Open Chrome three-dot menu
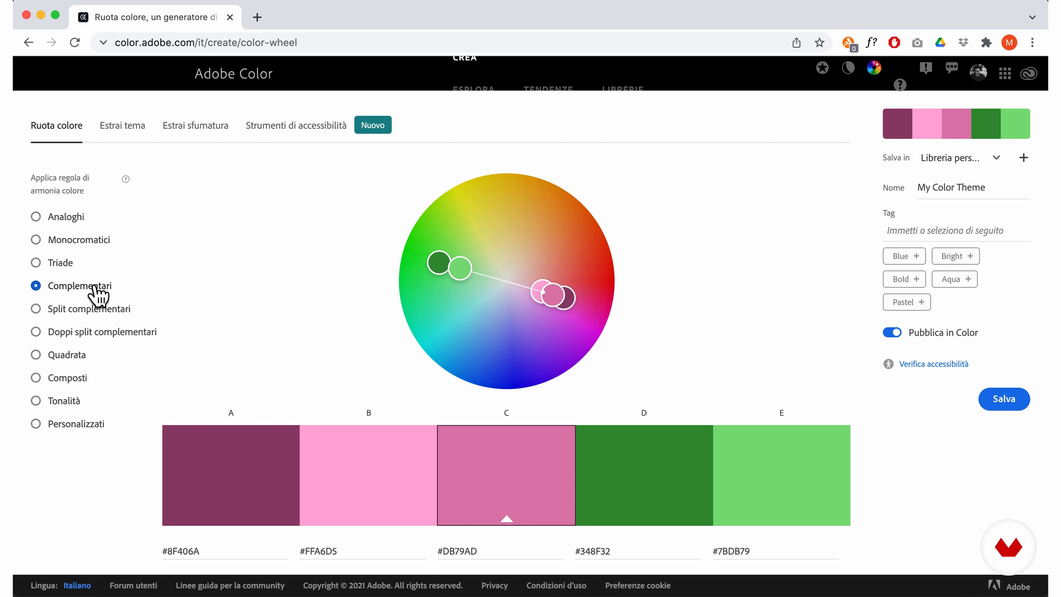1061x597 pixels. 1032,43
